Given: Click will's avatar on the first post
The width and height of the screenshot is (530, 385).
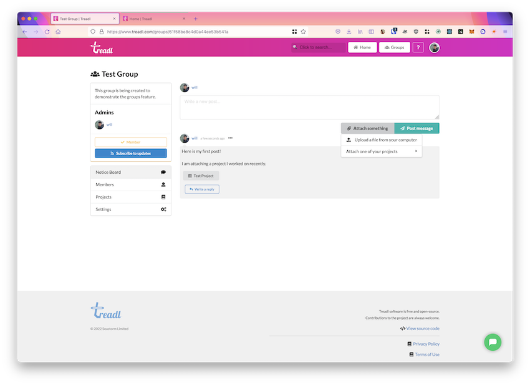Looking at the screenshot, I should coord(185,138).
